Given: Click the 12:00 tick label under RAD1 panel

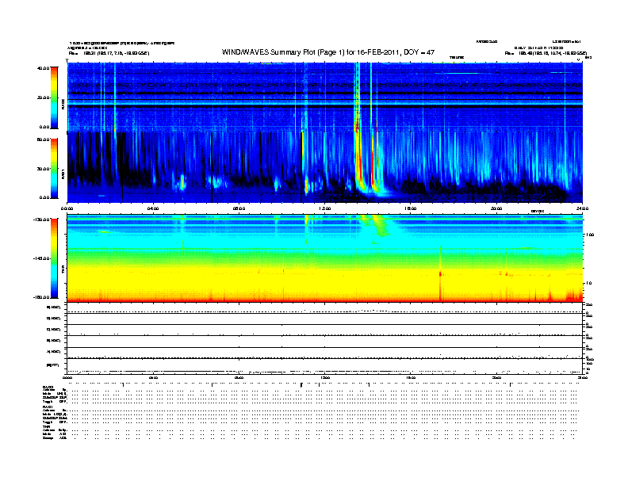Looking at the screenshot, I should 325,208.
